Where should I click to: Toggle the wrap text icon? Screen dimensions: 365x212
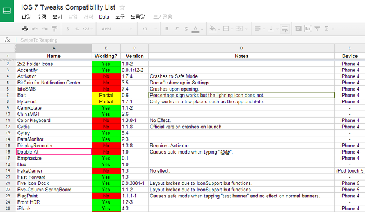285,29
